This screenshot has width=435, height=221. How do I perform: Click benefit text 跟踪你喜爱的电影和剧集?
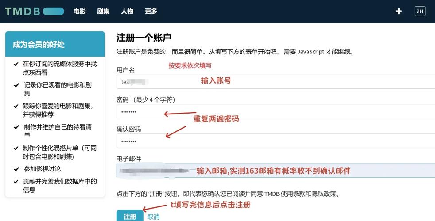pyautogui.click(x=58, y=110)
